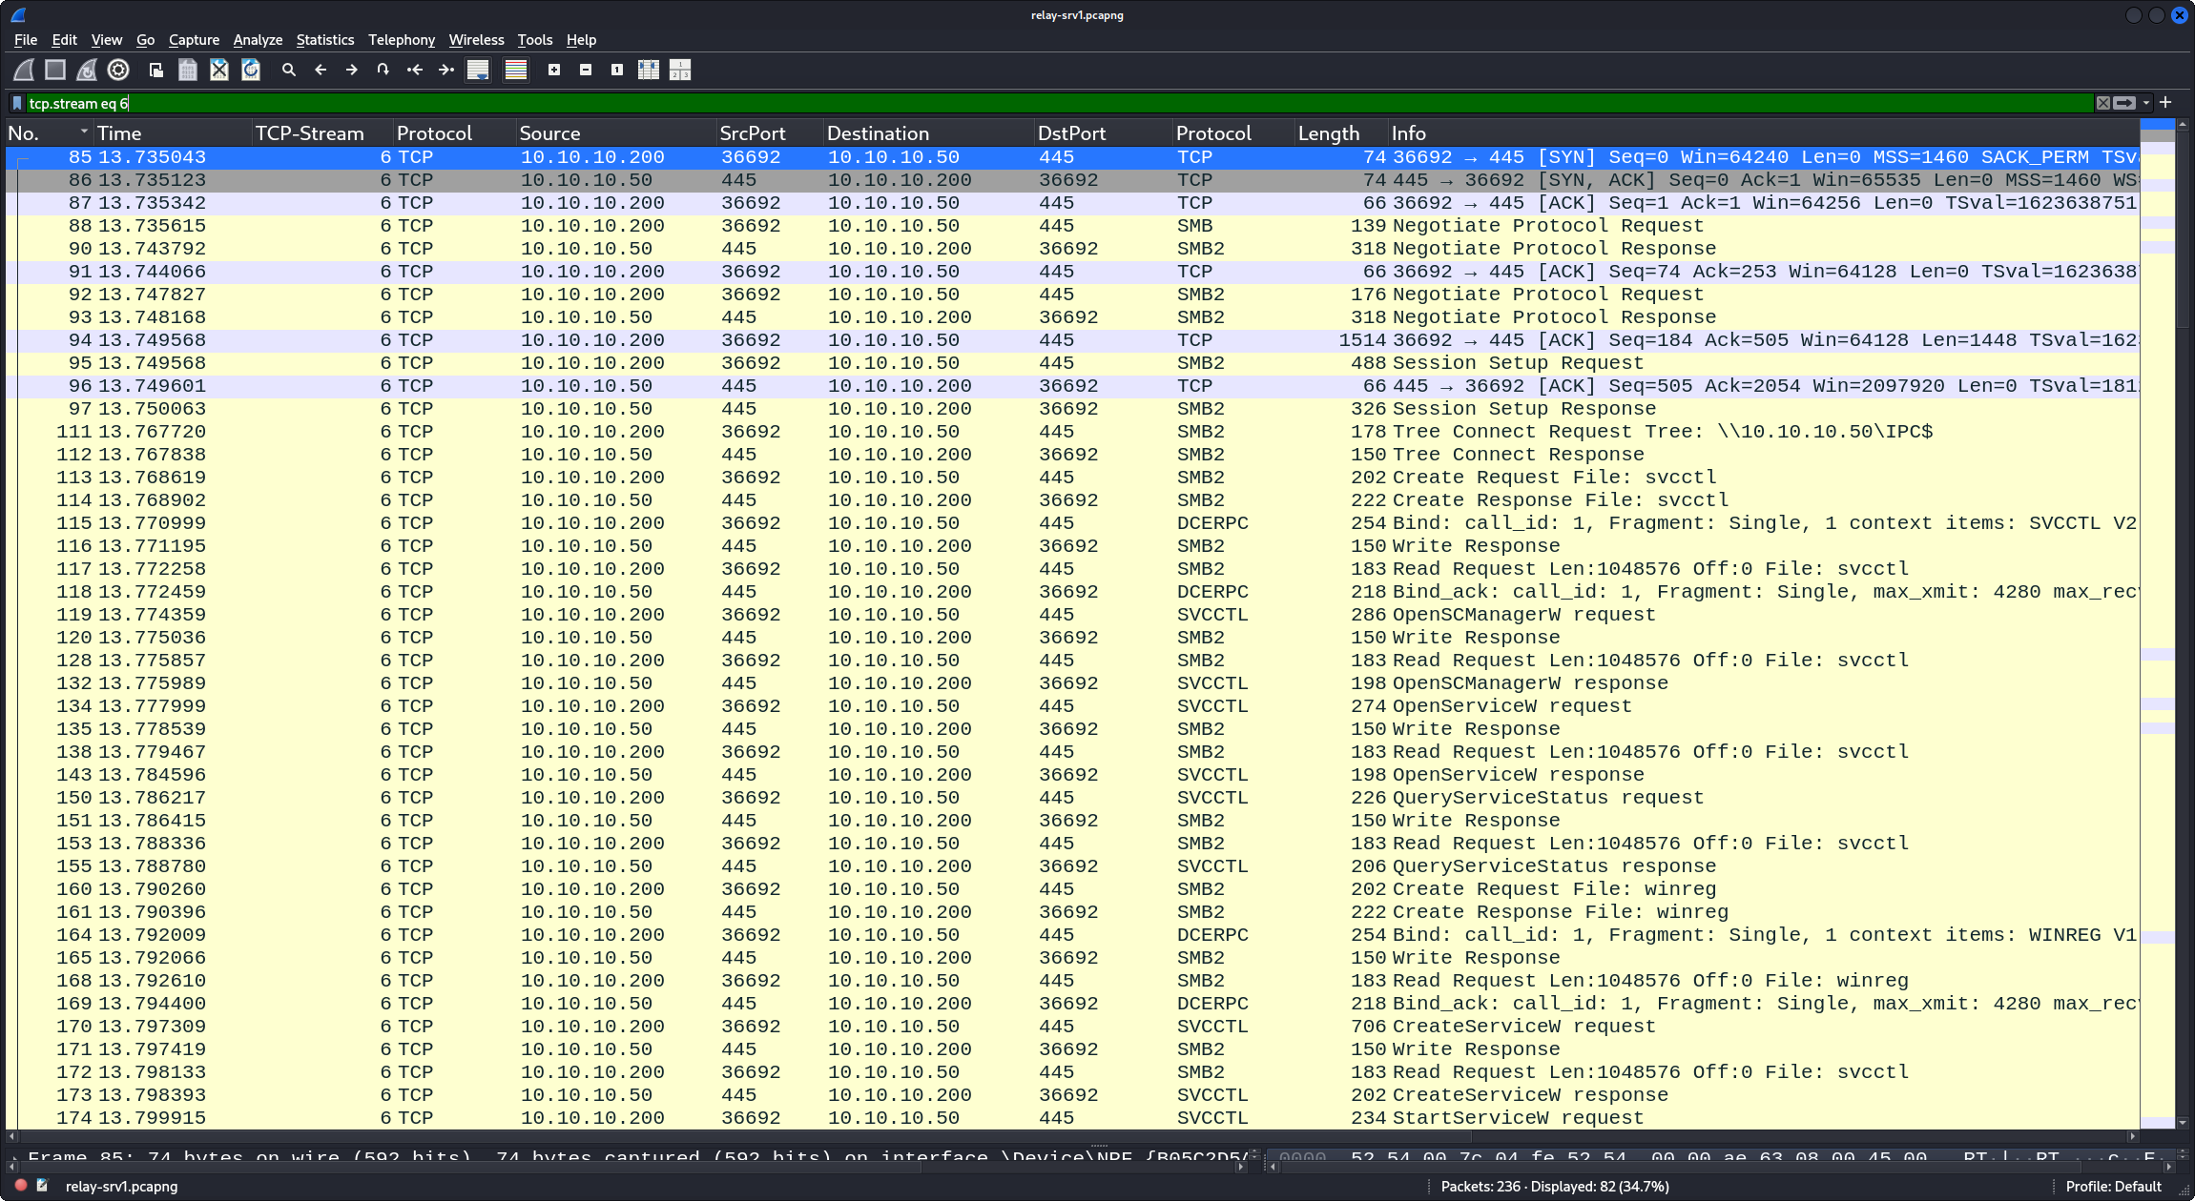Click packet list scrollbar up arrow

point(2182,125)
